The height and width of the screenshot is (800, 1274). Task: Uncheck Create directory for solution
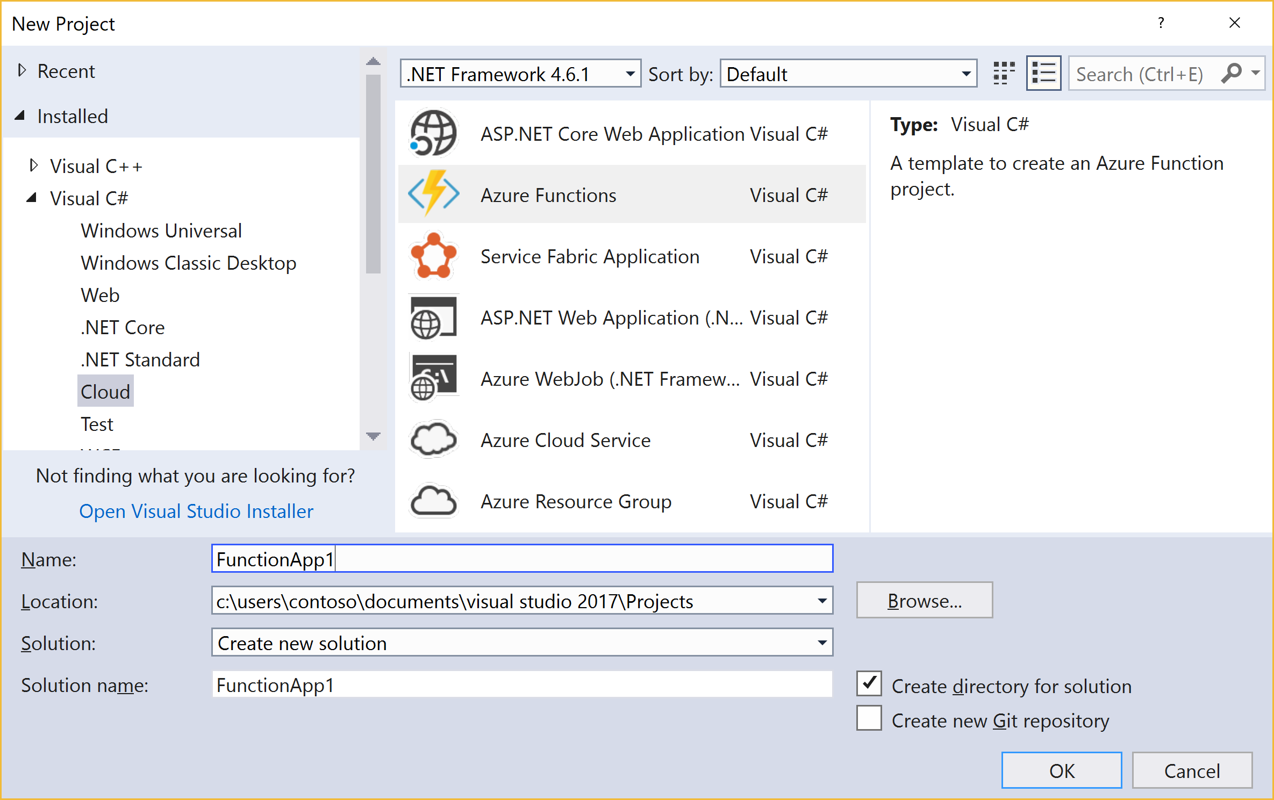[869, 684]
